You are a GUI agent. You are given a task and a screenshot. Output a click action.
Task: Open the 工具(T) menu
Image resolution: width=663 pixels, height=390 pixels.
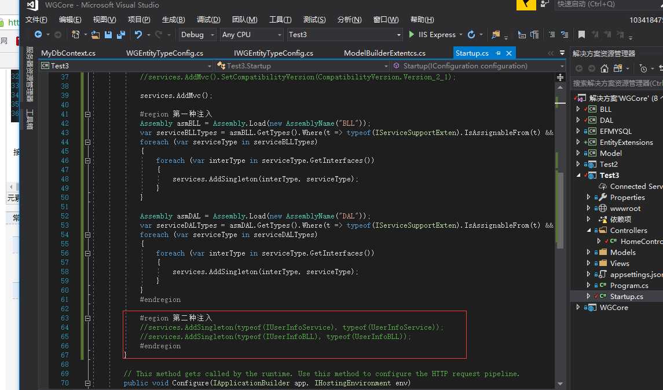(280, 20)
